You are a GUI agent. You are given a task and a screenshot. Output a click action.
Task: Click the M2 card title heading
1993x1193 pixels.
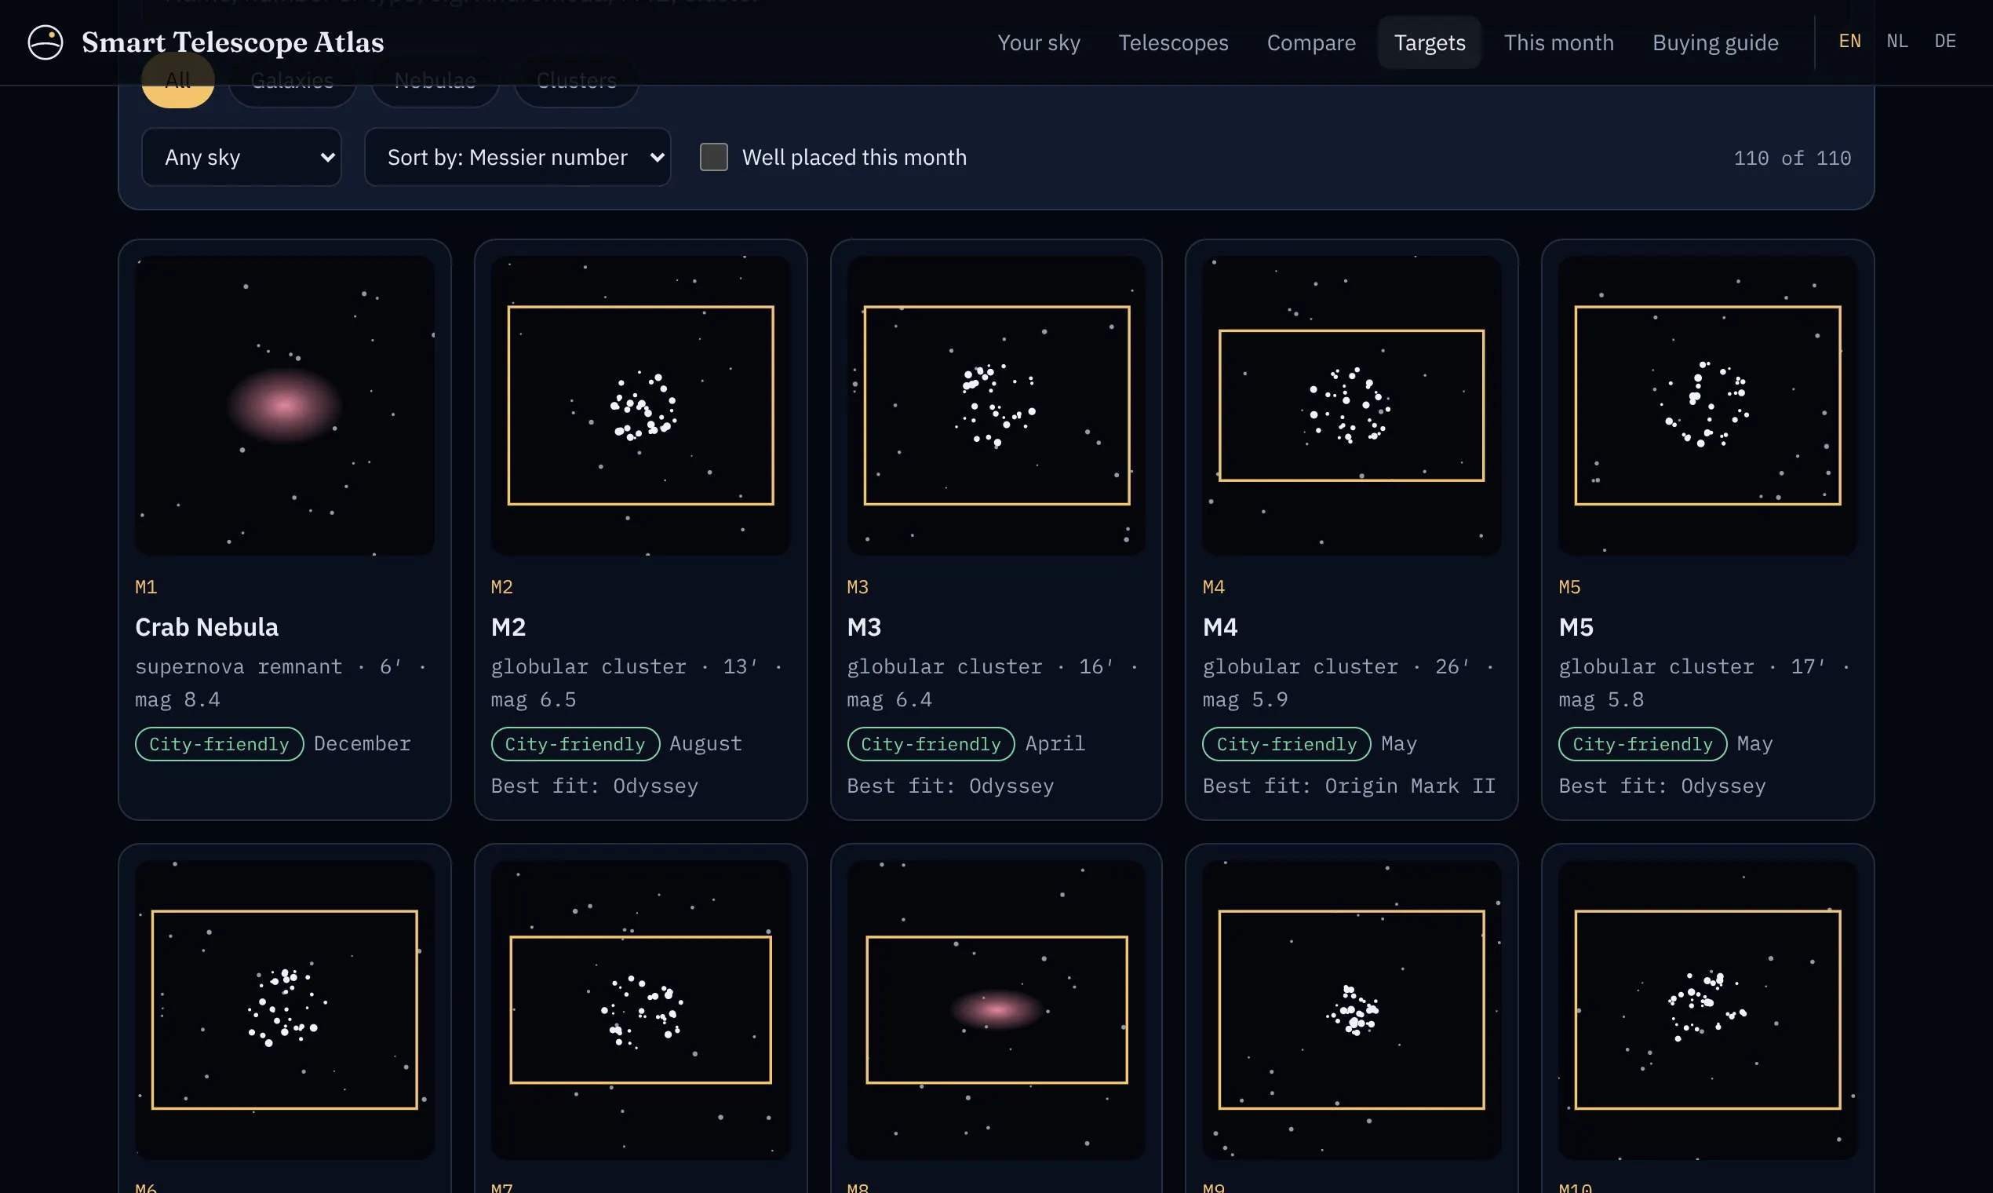coord(508,628)
